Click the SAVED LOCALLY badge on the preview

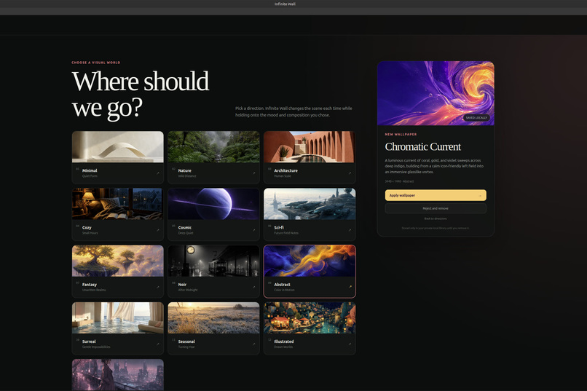click(x=476, y=117)
